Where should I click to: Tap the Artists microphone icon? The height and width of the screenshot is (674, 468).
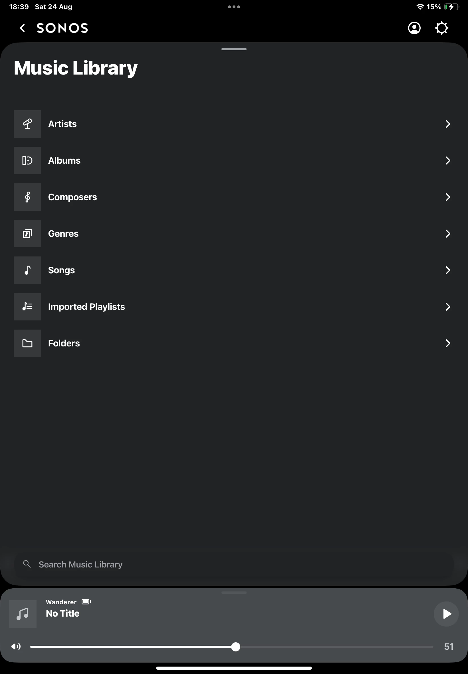[27, 124]
